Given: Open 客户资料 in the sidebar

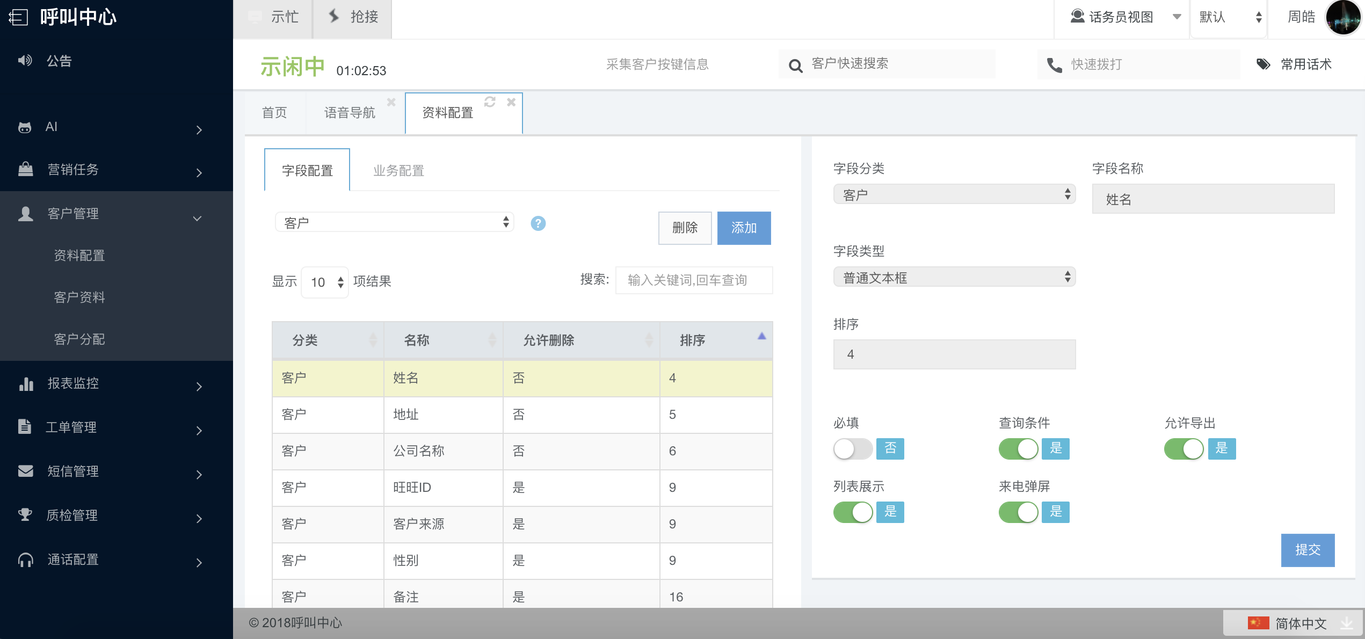Looking at the screenshot, I should [79, 297].
